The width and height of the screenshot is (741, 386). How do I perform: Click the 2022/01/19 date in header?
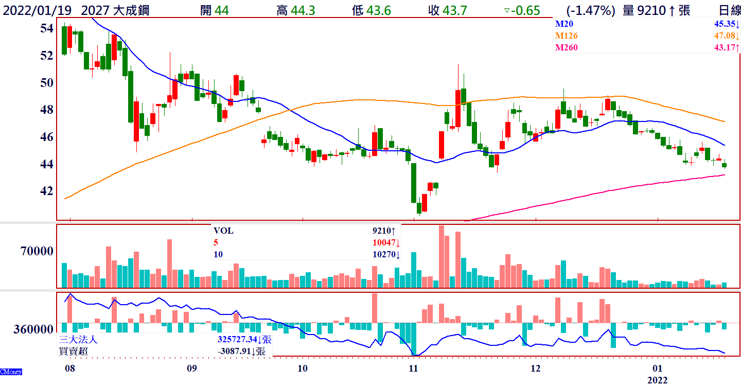(38, 10)
